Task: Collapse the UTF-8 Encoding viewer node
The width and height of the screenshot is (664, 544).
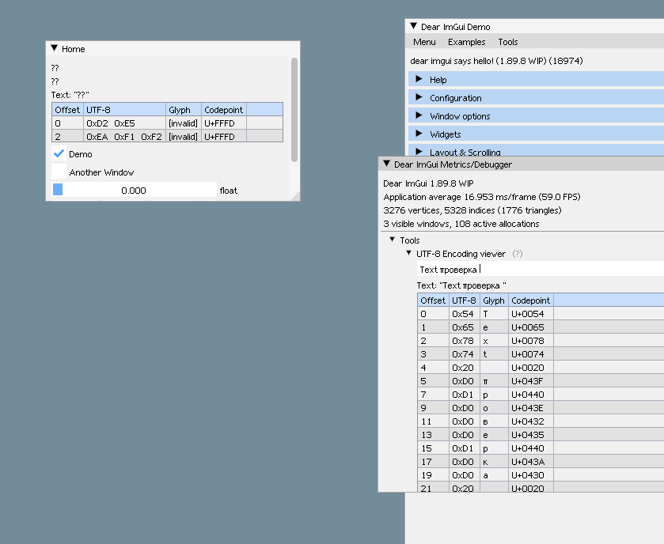Action: pos(408,254)
